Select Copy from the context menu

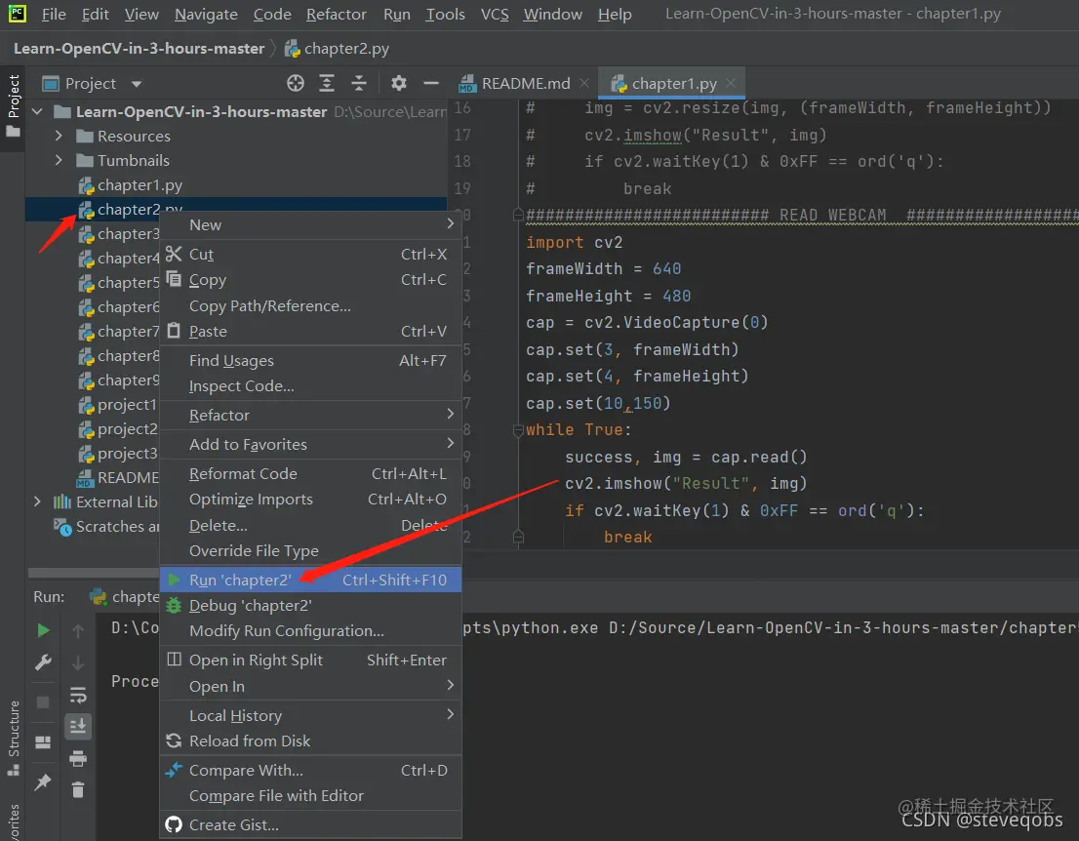[x=310, y=280]
